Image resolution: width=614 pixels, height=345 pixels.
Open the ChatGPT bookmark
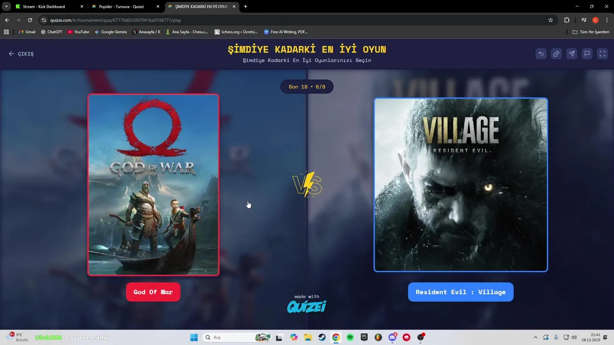coord(51,32)
